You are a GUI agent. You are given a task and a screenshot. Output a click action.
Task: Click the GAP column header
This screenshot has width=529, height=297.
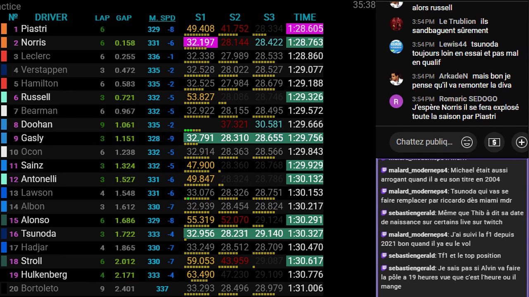pyautogui.click(x=124, y=18)
